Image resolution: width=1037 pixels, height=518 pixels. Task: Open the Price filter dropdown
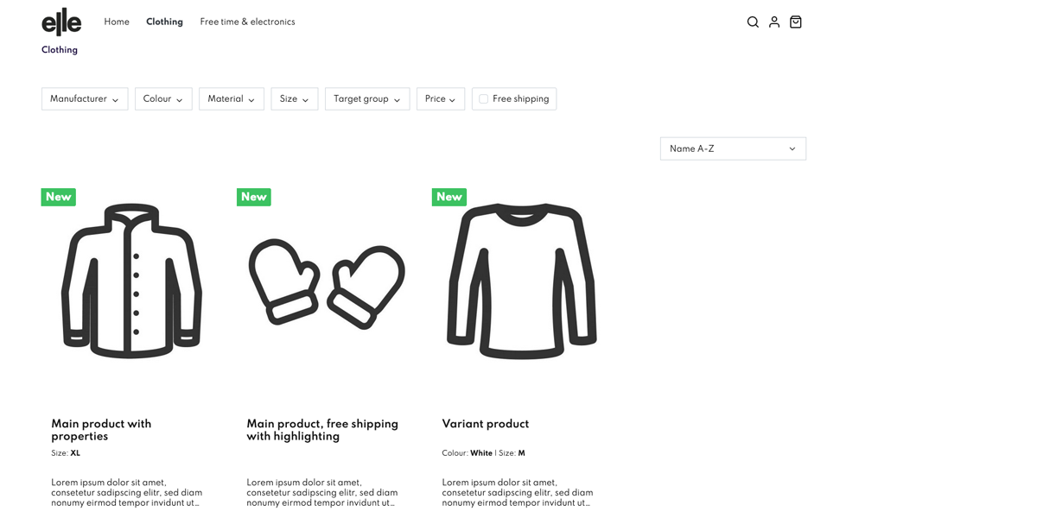point(440,99)
